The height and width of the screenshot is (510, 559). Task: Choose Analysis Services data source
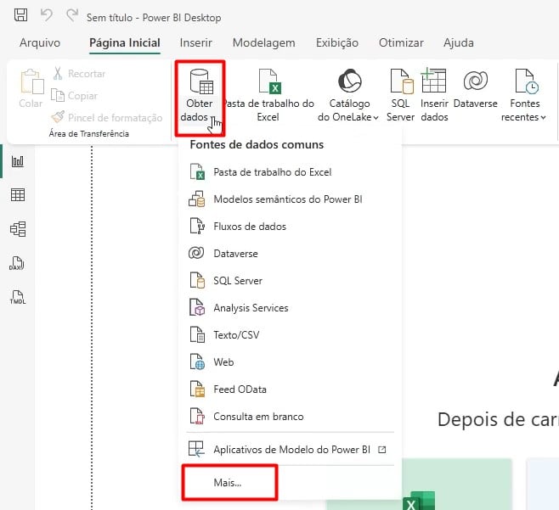coord(290,308)
